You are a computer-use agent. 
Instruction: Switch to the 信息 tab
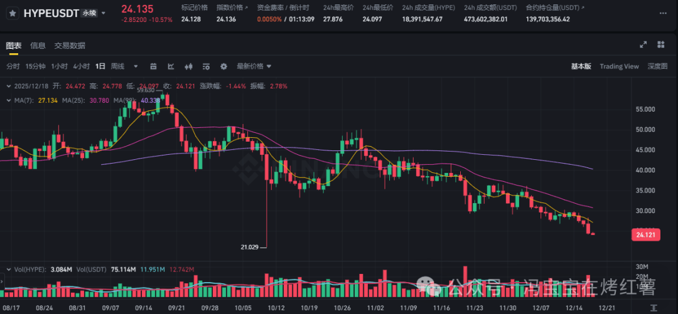[x=38, y=46]
